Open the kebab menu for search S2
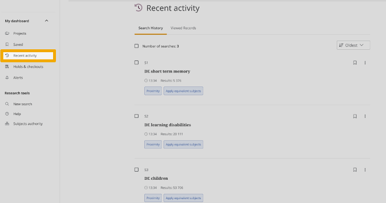Screen dimensions: 386x203 click(365, 116)
